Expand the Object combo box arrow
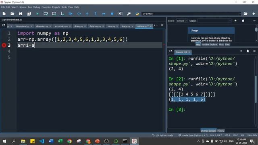 click(230, 21)
